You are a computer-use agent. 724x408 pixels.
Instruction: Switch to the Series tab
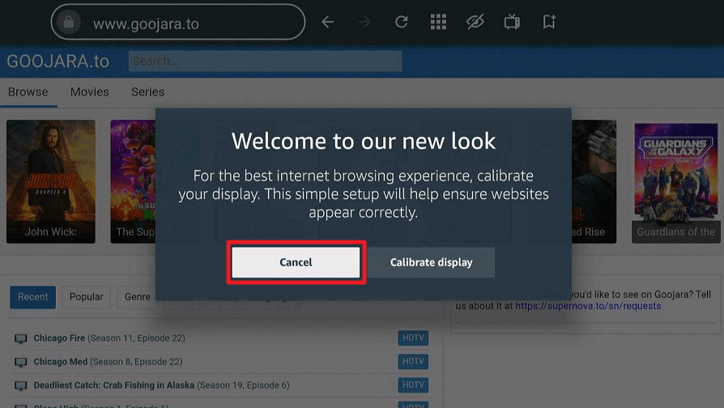click(147, 91)
